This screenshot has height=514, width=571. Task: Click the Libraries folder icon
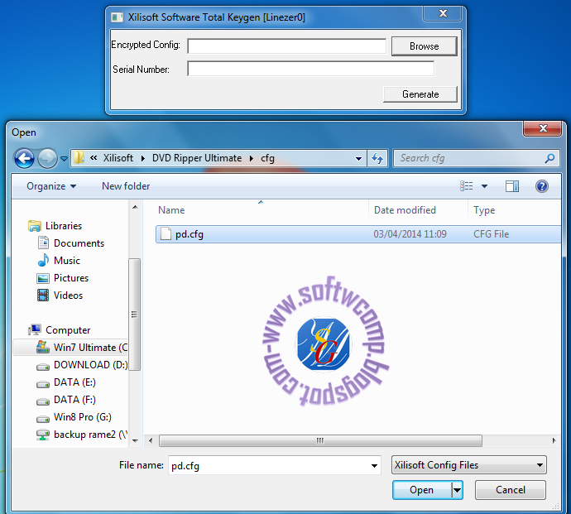(35, 226)
